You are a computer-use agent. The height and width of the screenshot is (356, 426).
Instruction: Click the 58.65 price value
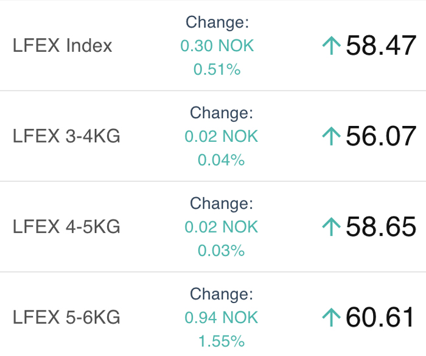coord(381,226)
